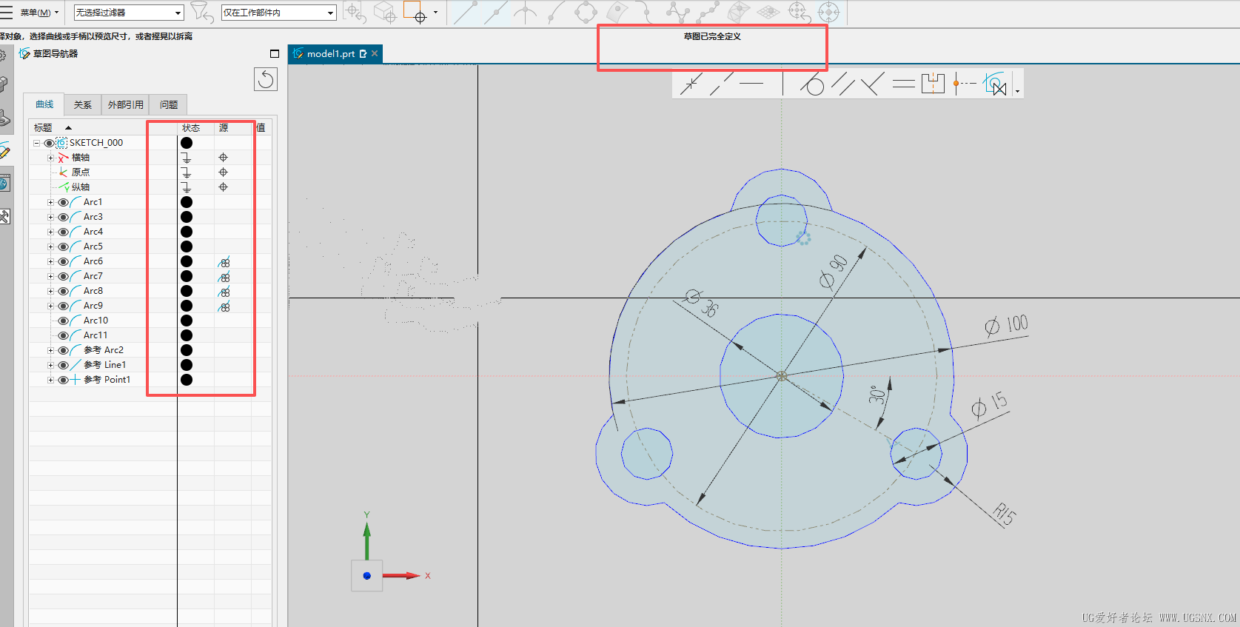Toggle visibility eye for 参考 Arc2

[64, 350]
